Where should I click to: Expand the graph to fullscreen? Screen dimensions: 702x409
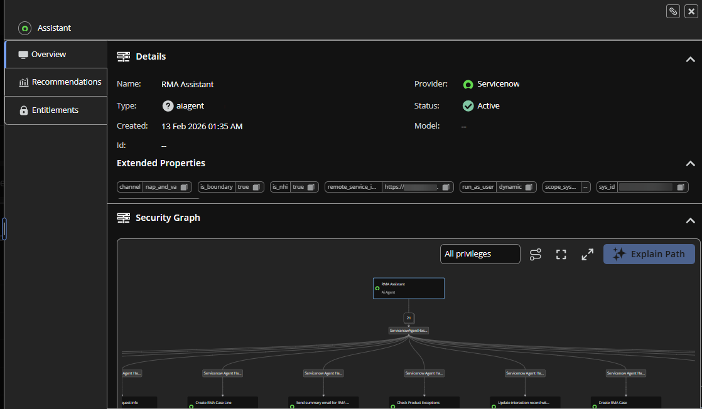[587, 254]
